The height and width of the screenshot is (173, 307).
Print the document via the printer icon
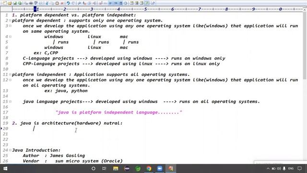(31, 3)
